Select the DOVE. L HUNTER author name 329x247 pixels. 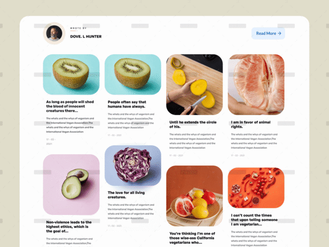pos(86,36)
